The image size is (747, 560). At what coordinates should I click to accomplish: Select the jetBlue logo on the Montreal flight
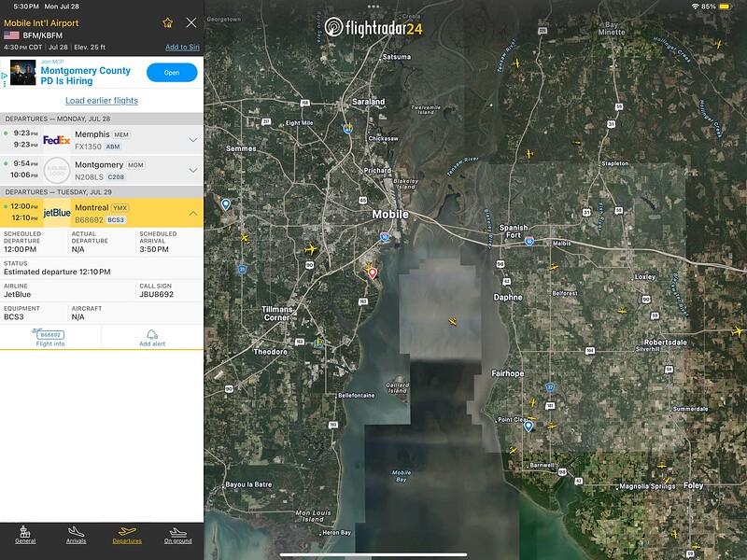pyautogui.click(x=57, y=213)
